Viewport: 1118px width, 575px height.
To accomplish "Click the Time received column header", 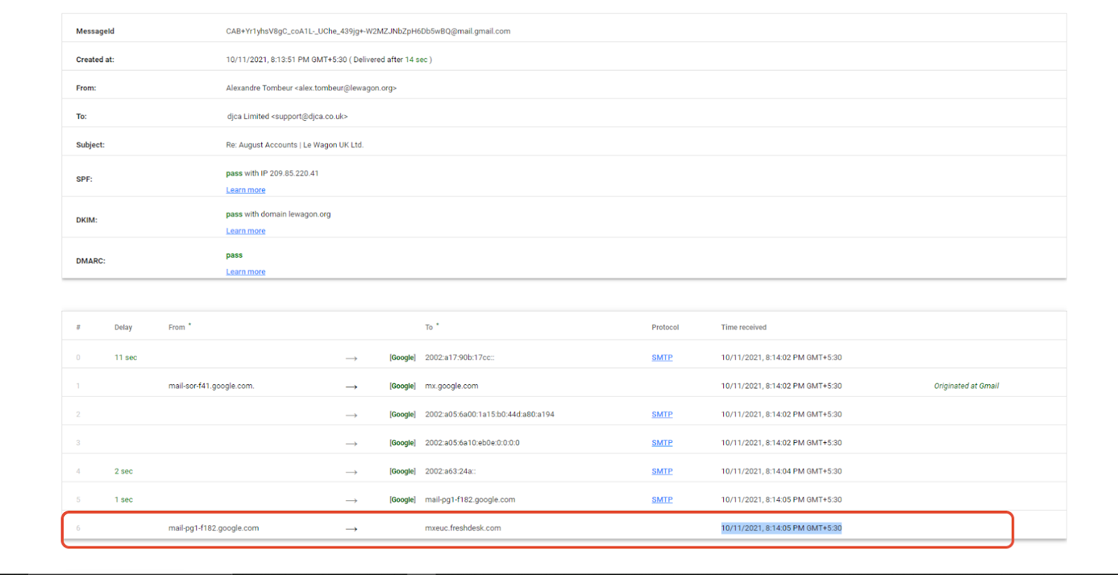I will click(743, 328).
